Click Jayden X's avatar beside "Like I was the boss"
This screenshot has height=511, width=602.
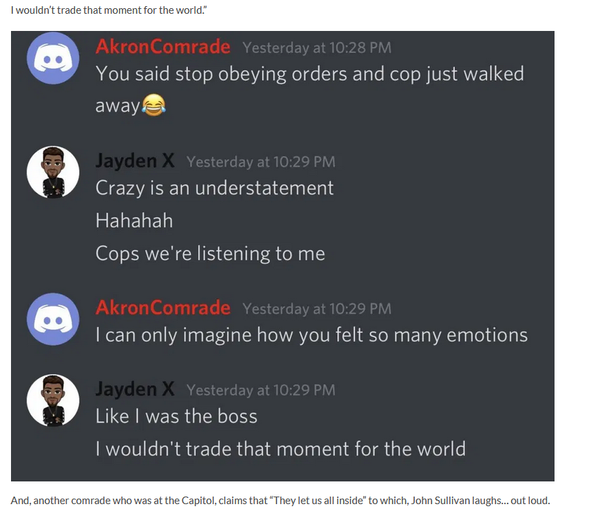(53, 400)
